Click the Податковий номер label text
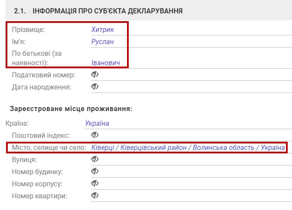Image resolution: width=292 pixels, height=210 pixels. 44,75
